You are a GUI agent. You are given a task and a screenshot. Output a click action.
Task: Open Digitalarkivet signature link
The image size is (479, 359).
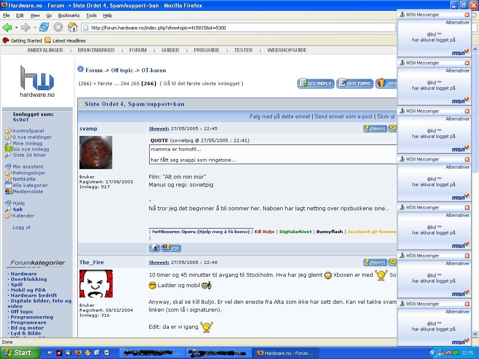296,231
